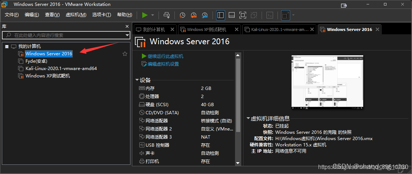Collapse the 我的计算机 tree node
Screen dimensions: 412x174
point(7,46)
